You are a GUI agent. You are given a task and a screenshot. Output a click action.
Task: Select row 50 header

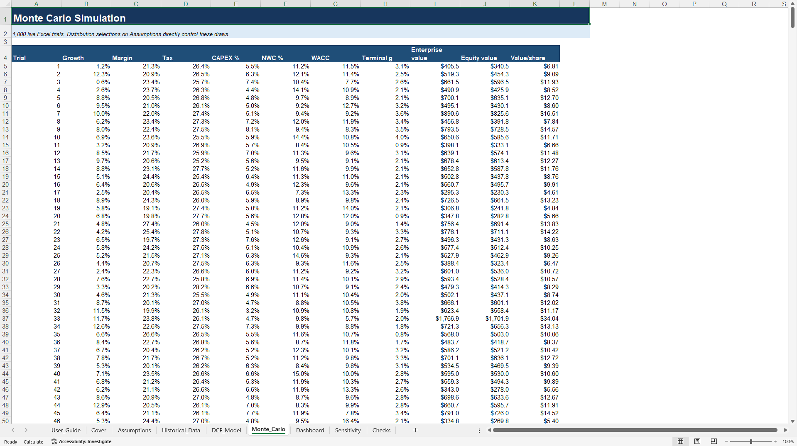coord(5,421)
